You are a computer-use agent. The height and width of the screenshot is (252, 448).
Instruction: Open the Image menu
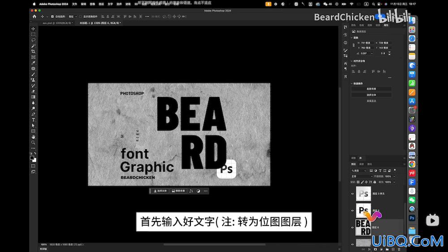tap(92, 4)
